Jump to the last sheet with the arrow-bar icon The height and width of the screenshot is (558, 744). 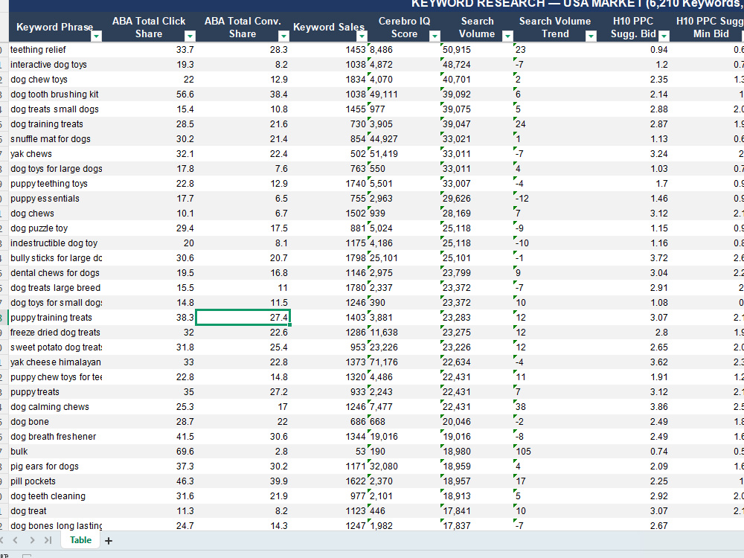(48, 540)
